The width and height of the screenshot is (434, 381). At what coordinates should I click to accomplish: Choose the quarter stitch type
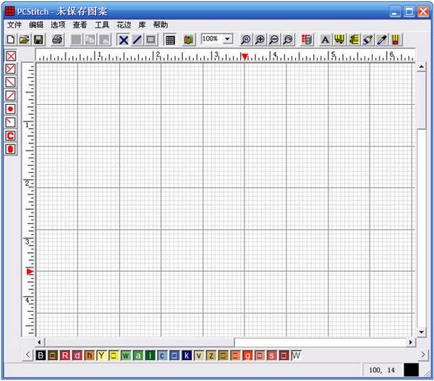click(x=11, y=122)
